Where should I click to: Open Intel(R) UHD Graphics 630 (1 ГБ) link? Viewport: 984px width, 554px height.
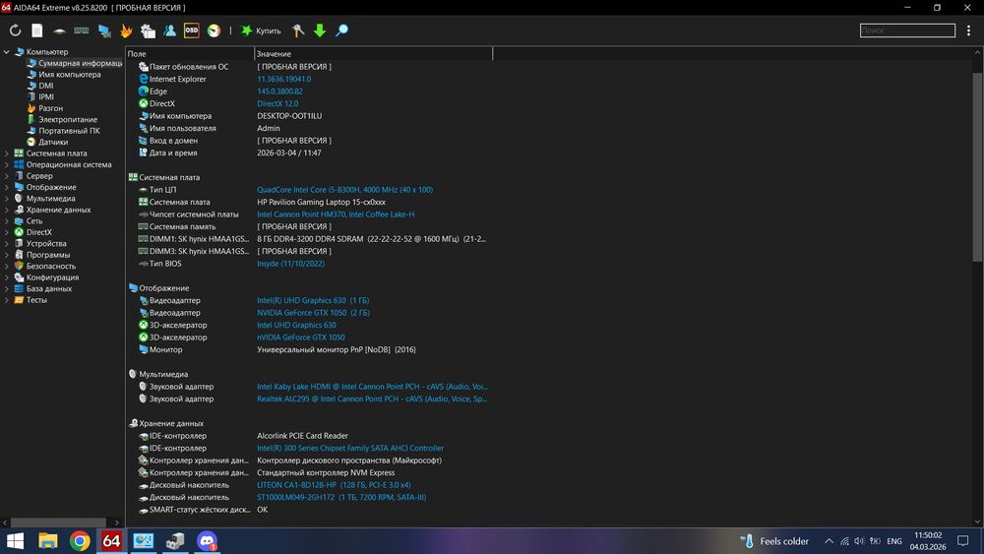[313, 300]
